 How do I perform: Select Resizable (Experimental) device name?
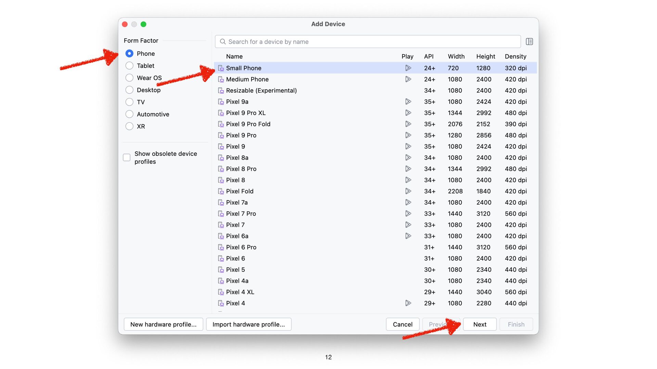coord(261,91)
